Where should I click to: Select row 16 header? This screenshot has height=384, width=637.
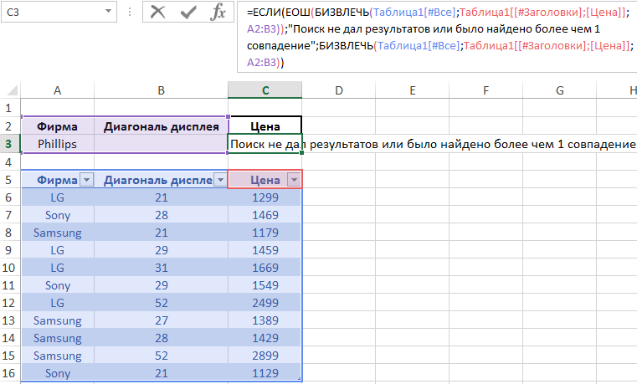pyautogui.click(x=10, y=373)
